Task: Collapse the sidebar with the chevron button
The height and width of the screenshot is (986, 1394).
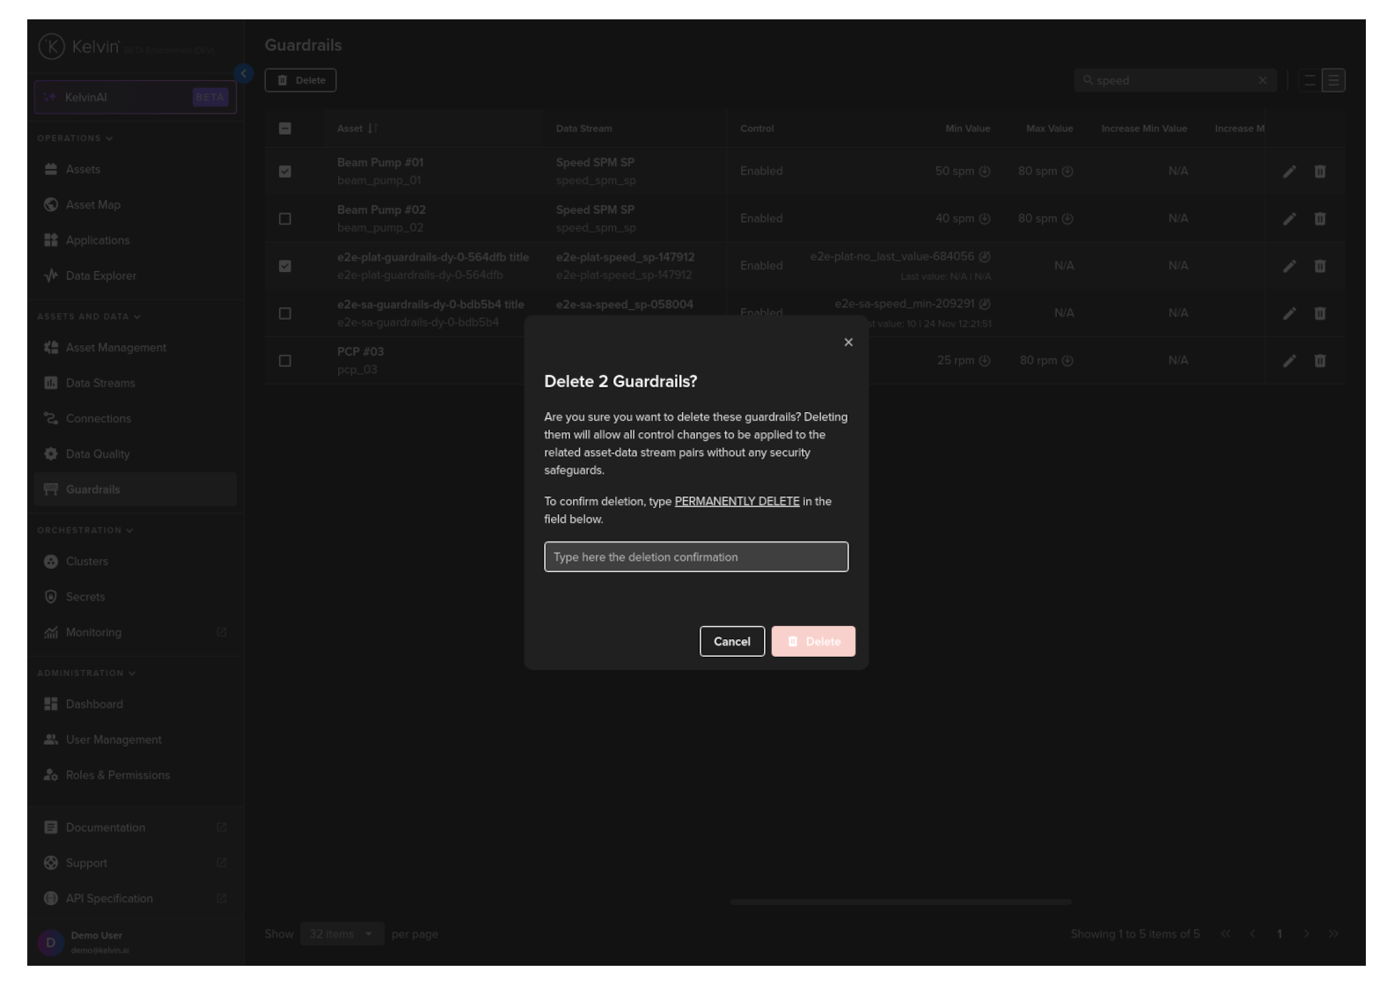Action: point(244,74)
